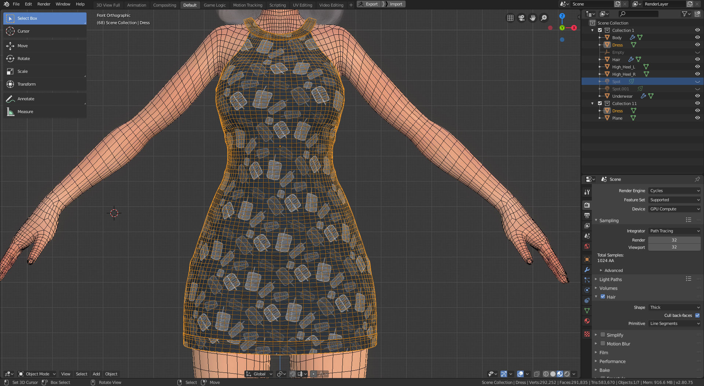
Task: Activate the Scale tool
Action: (45, 71)
